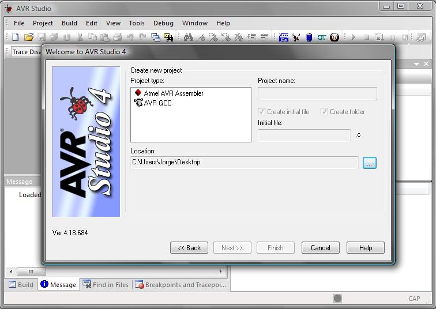The width and height of the screenshot is (436, 309).
Task: Open a file with the folder icon
Action: coord(28,37)
